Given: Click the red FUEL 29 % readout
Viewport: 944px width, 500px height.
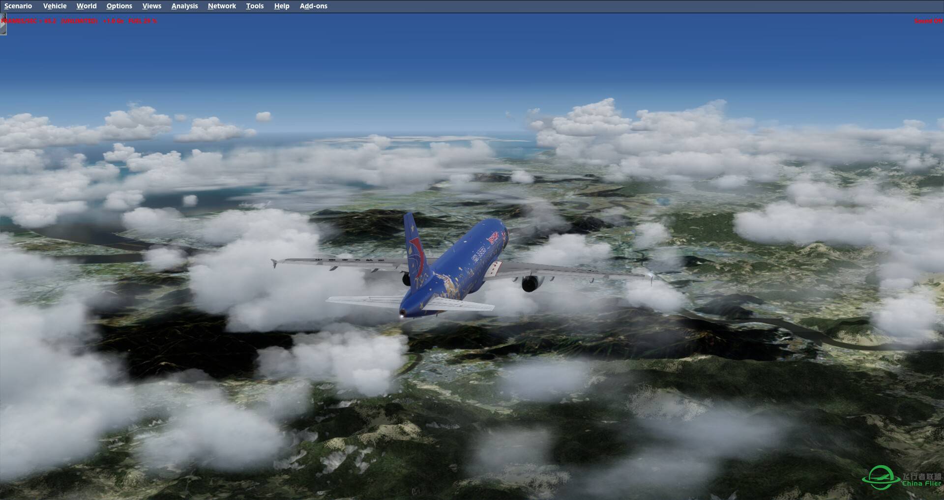Looking at the screenshot, I should tap(143, 21).
